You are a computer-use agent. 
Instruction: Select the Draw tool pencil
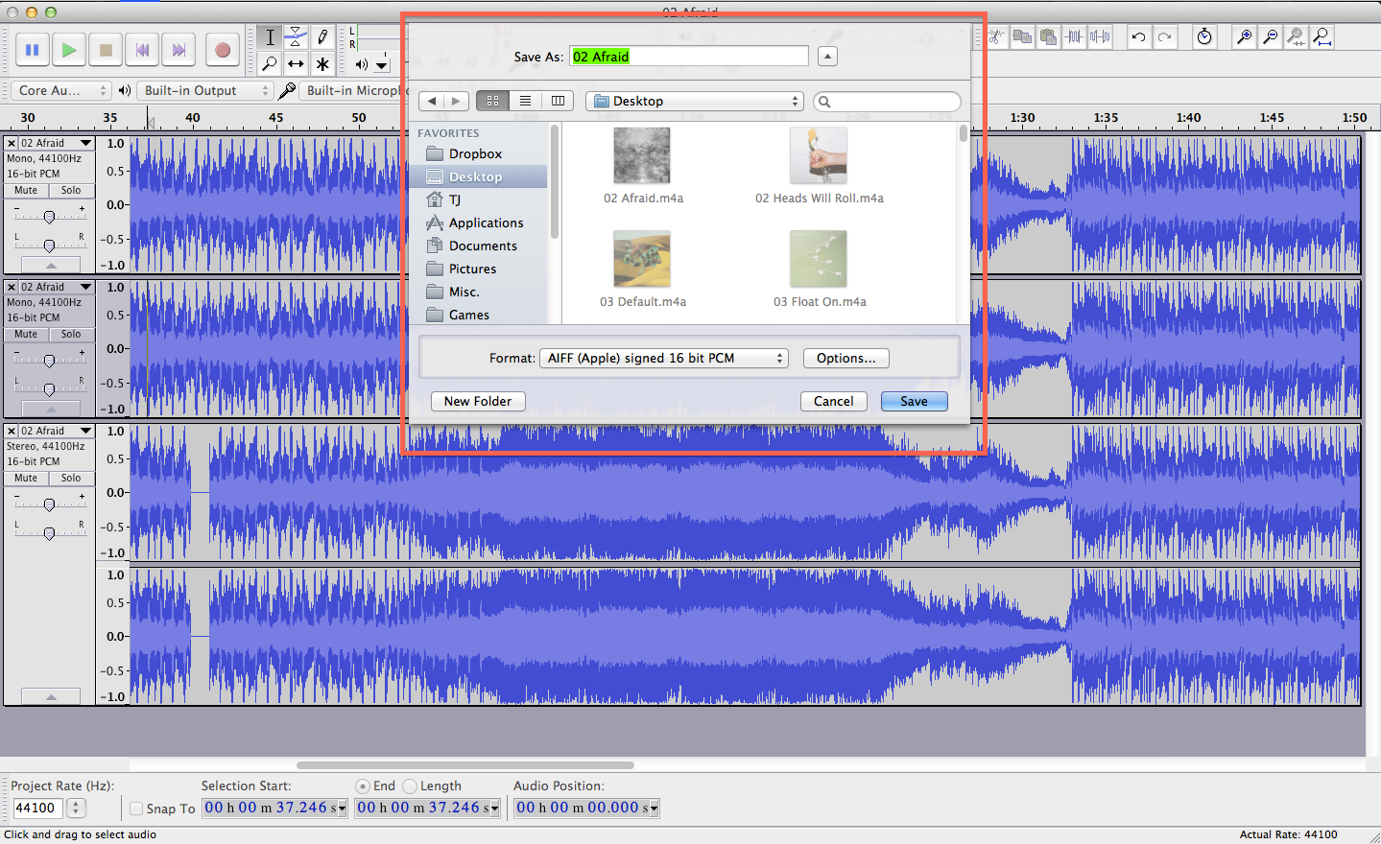[321, 36]
